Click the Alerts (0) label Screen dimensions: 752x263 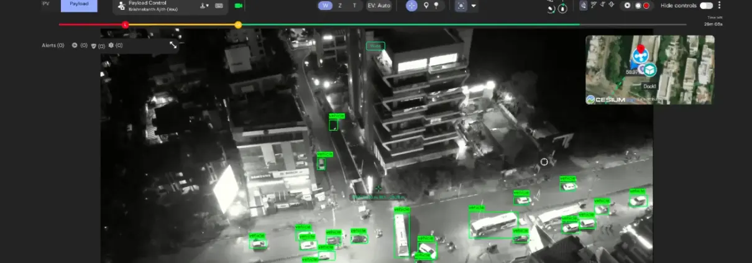coord(53,45)
